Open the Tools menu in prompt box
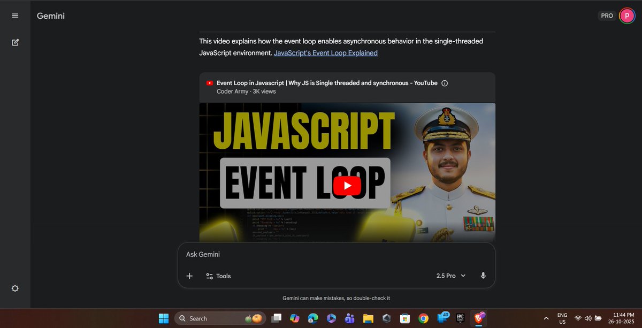The height and width of the screenshot is (328, 642). click(x=218, y=276)
